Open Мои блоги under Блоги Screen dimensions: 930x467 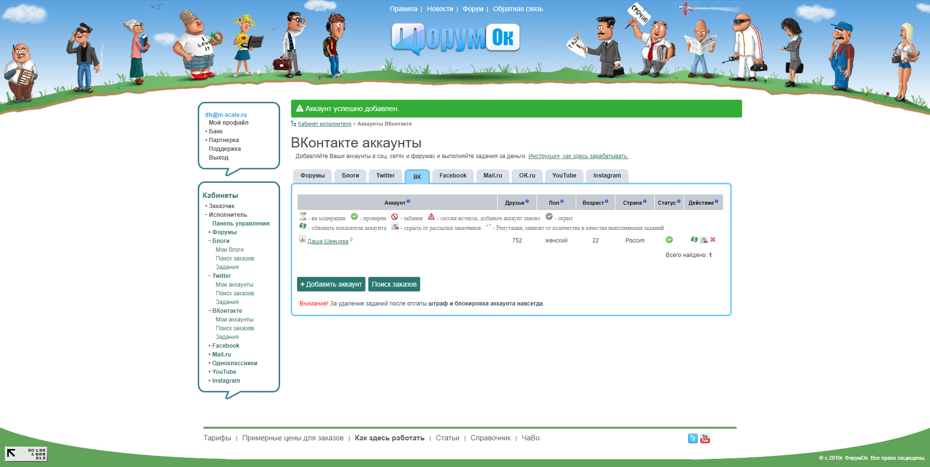pyautogui.click(x=230, y=250)
